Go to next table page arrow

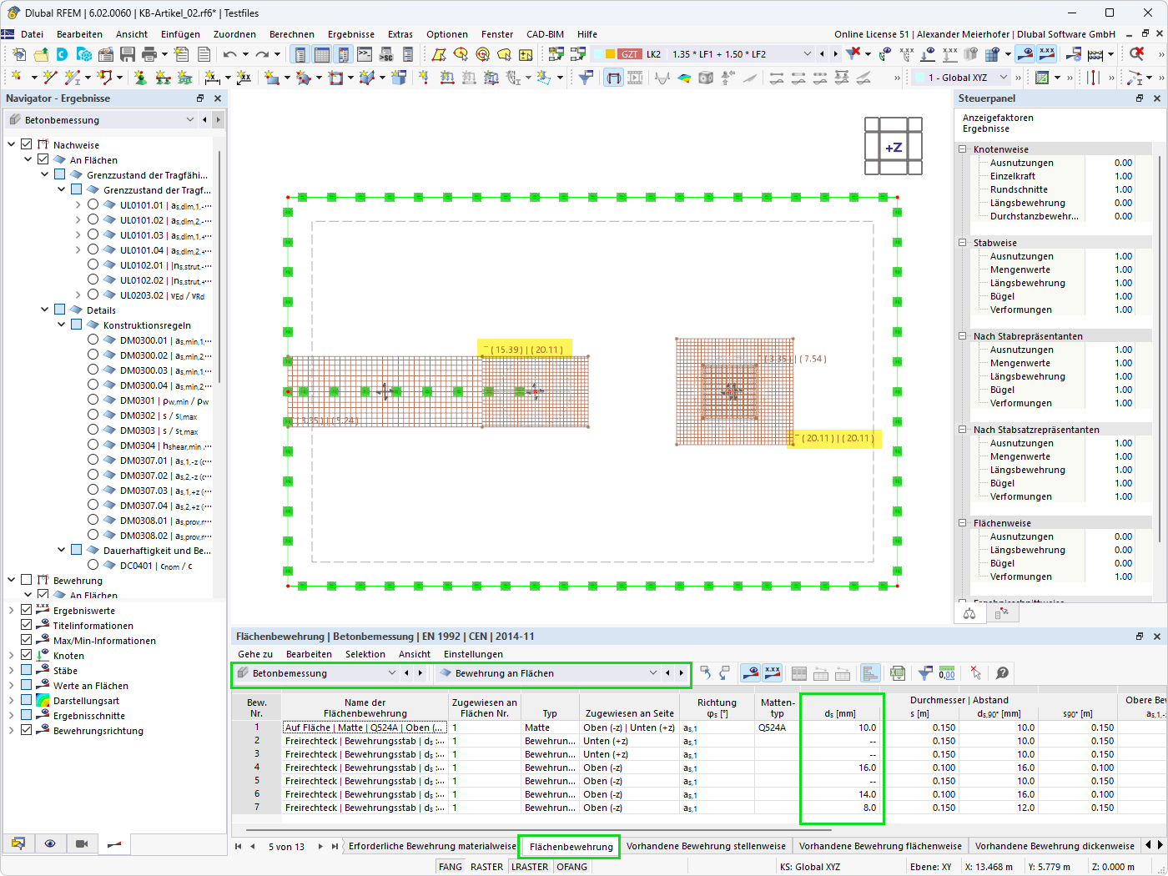[x=320, y=846]
